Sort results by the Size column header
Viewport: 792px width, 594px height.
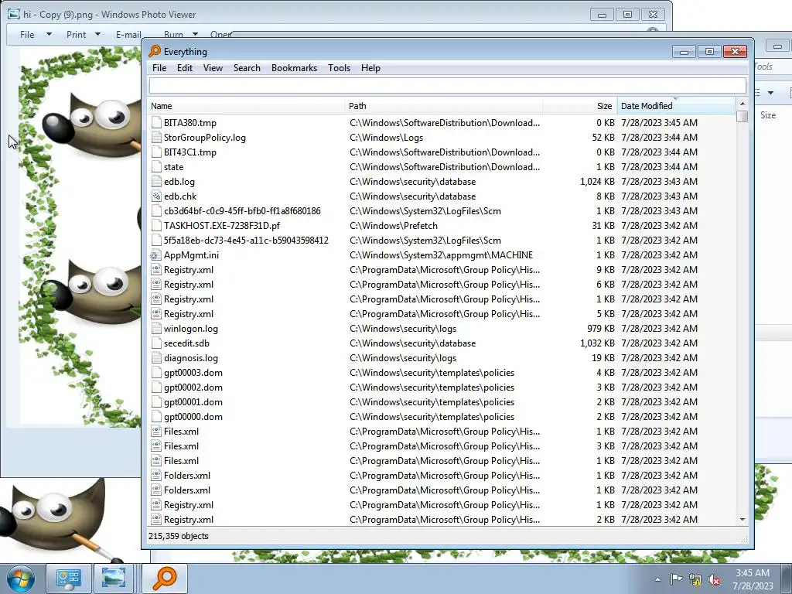tap(580, 106)
